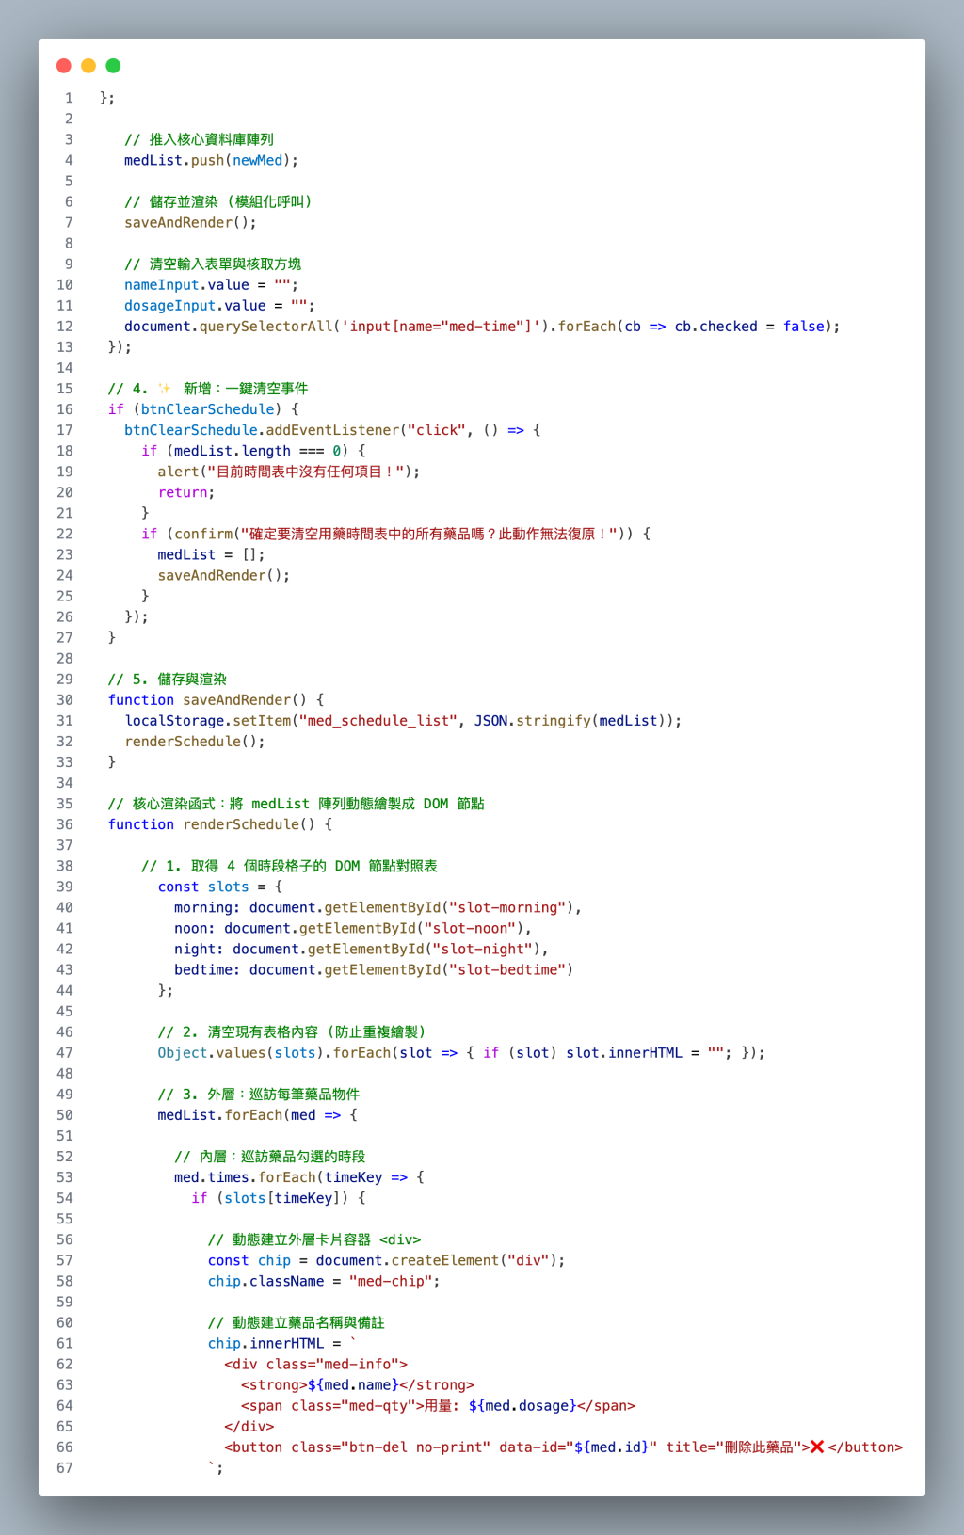Click the red close window dot
964x1535 pixels.
click(x=64, y=66)
